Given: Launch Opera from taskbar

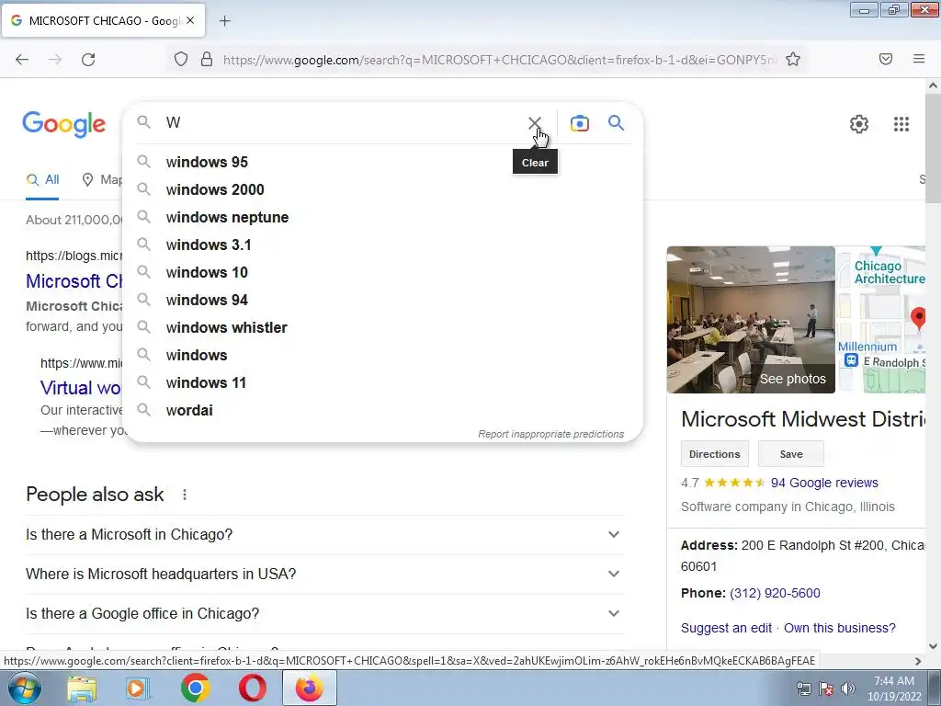Looking at the screenshot, I should [x=252, y=688].
